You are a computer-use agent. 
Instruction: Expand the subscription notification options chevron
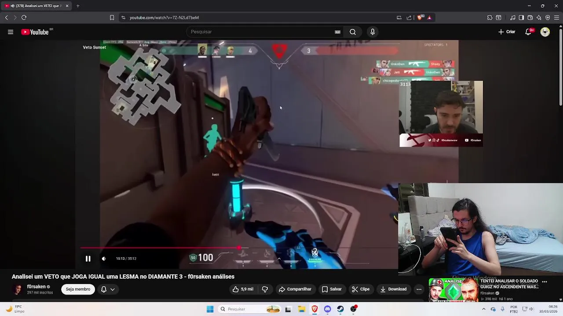click(x=113, y=289)
